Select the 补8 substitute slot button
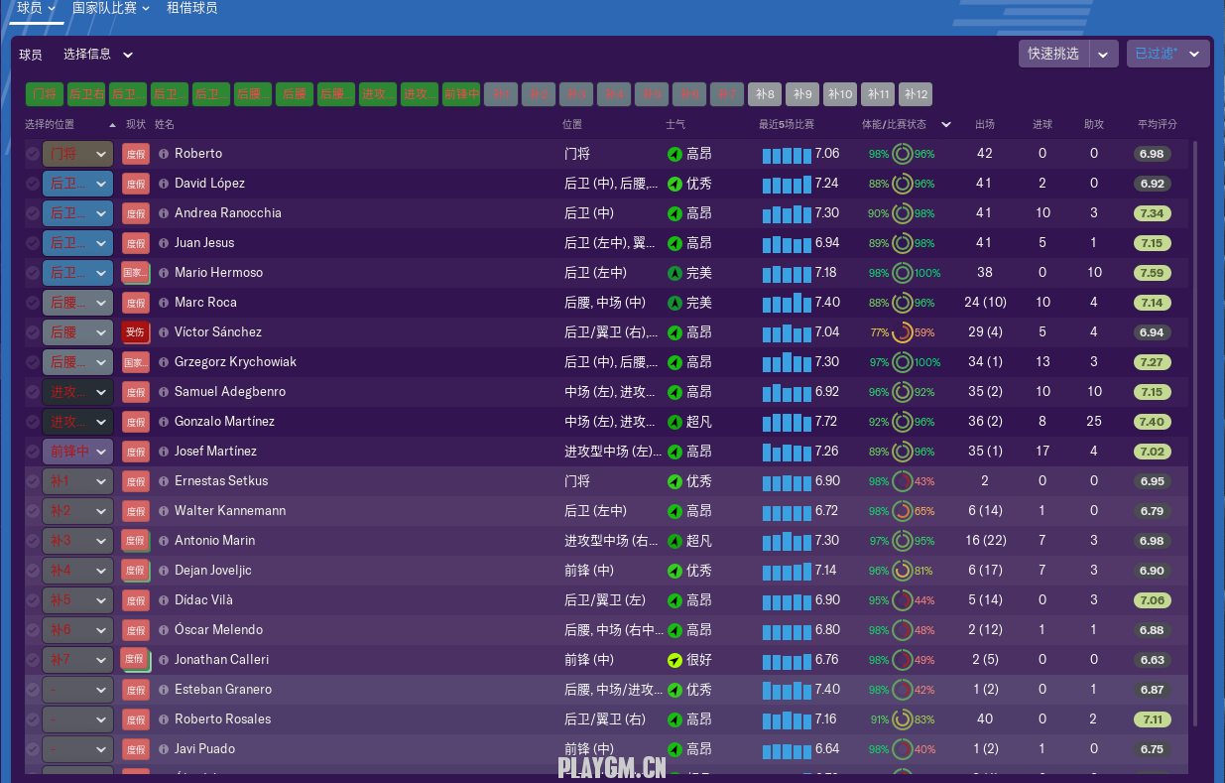 pos(765,94)
